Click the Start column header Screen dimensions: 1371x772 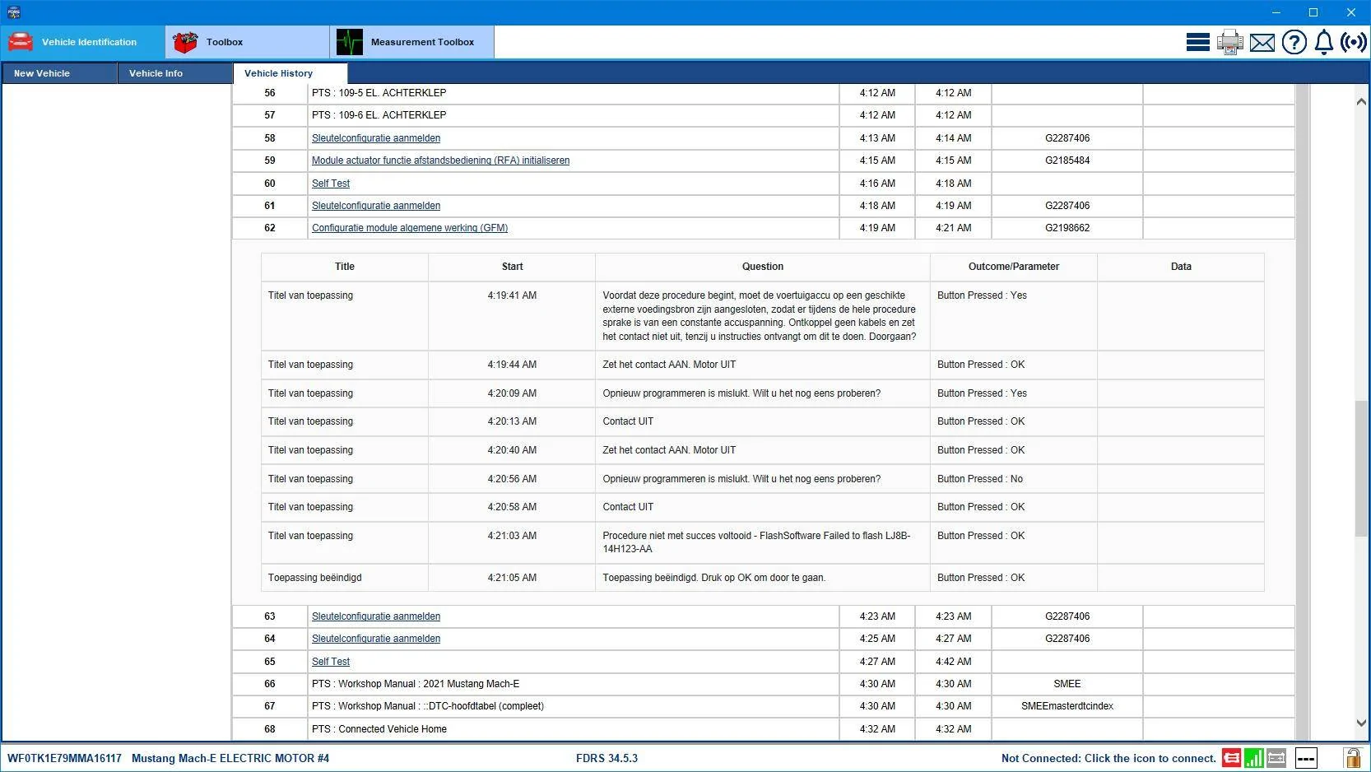coord(512,267)
